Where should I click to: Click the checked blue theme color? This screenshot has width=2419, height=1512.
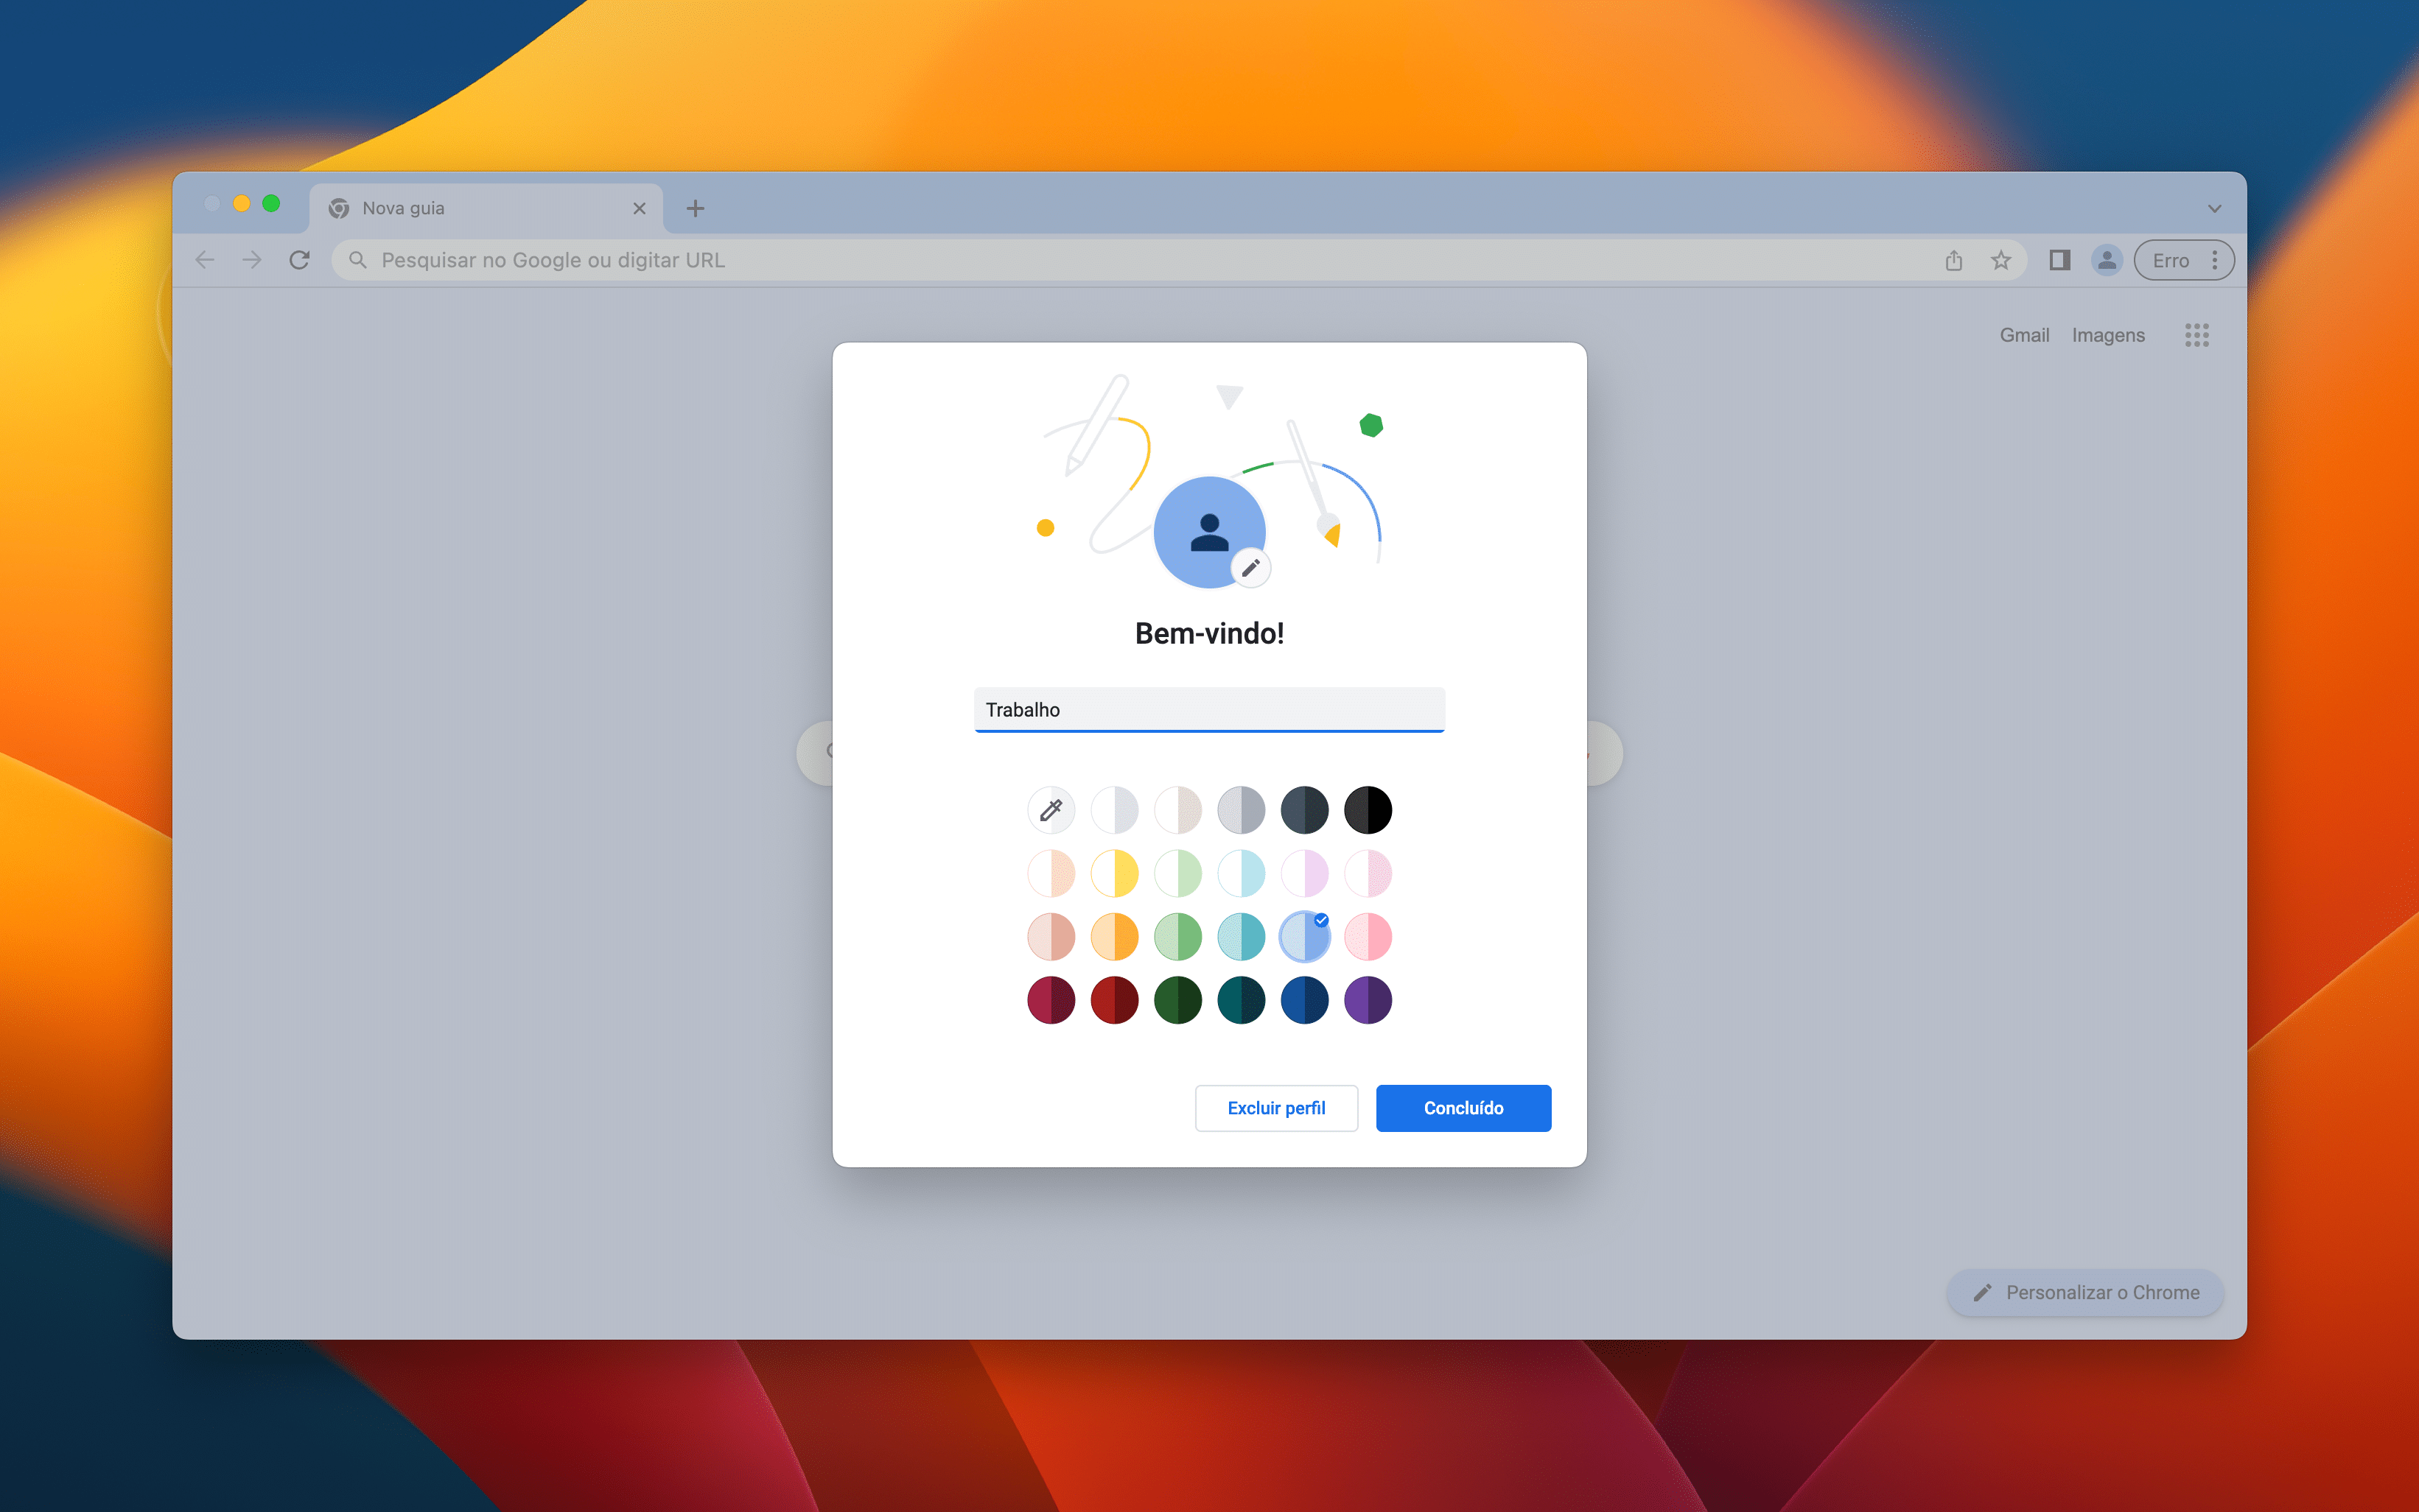(x=1303, y=937)
